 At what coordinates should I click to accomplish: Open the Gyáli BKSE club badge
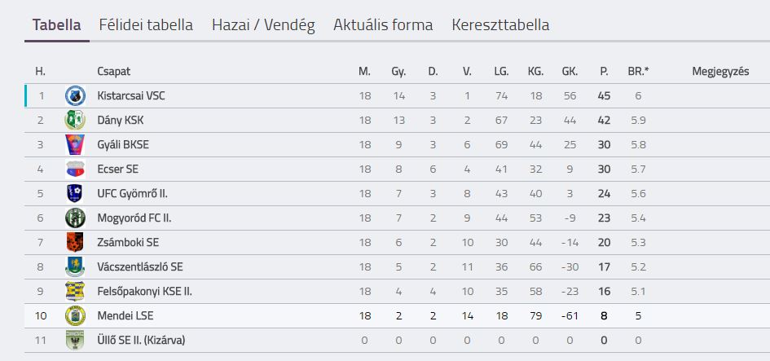click(x=75, y=145)
